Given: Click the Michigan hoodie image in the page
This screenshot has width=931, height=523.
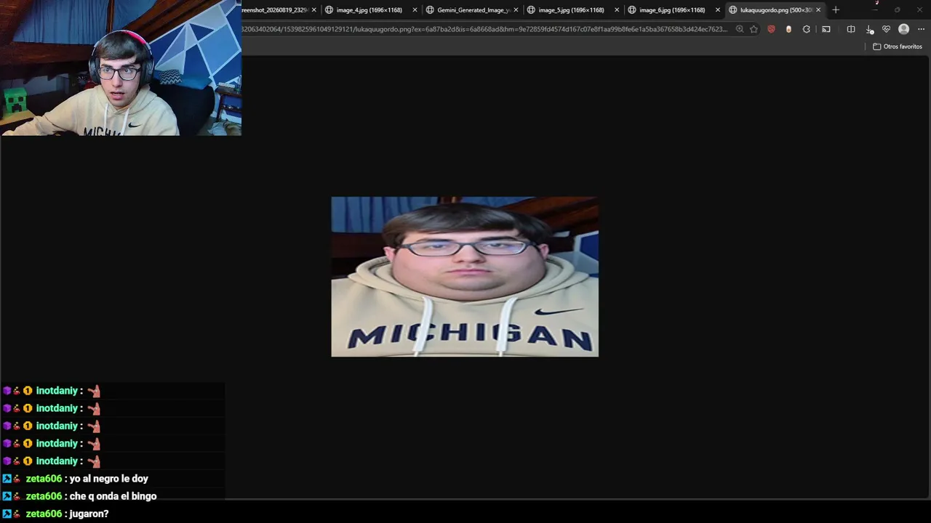Looking at the screenshot, I should pyautogui.click(x=465, y=277).
